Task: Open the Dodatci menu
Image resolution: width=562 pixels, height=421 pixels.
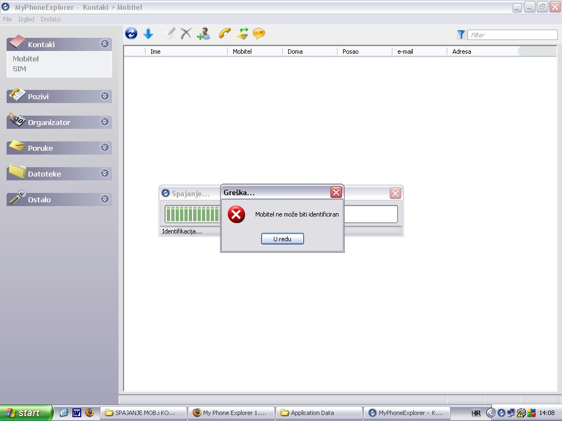Action: click(x=50, y=19)
